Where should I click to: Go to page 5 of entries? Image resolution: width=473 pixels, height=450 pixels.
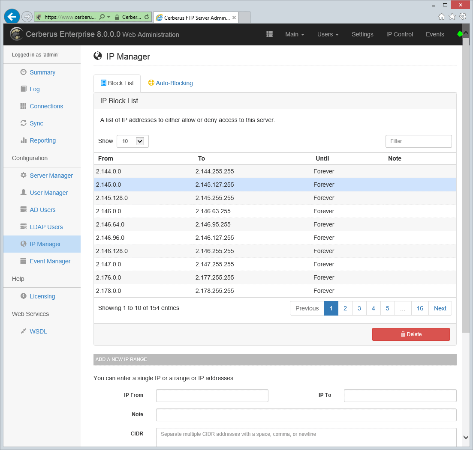click(387, 308)
